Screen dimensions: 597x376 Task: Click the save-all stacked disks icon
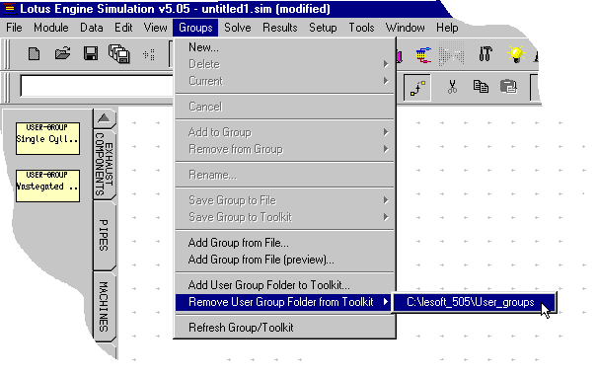[x=118, y=53]
